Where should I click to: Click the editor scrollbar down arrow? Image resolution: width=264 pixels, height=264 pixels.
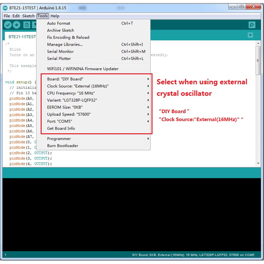[x=258, y=163]
